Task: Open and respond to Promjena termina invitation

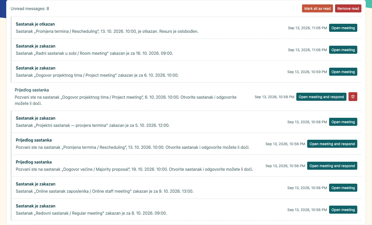Action: click(x=332, y=144)
